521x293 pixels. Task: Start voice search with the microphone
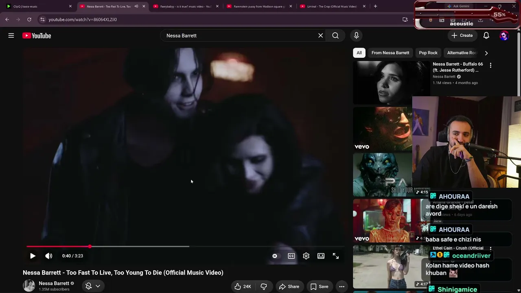[356, 35]
